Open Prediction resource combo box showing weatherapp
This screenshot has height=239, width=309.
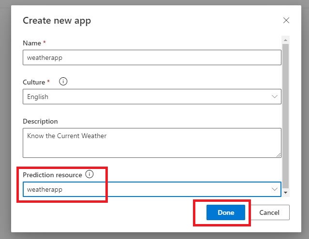[145, 189]
